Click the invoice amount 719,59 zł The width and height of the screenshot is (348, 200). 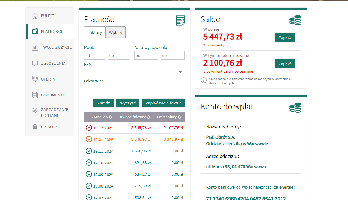click(x=143, y=186)
